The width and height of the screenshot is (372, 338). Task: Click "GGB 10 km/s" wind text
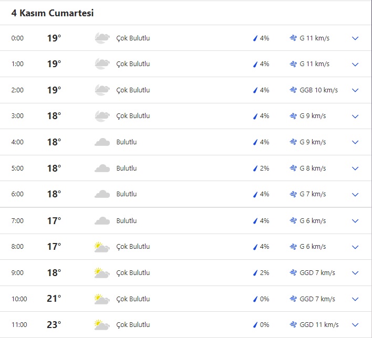pyautogui.click(x=318, y=90)
